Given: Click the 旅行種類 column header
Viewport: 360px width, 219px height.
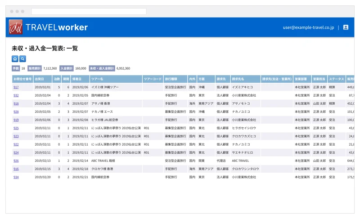Looking at the screenshot, I should [x=175, y=79].
